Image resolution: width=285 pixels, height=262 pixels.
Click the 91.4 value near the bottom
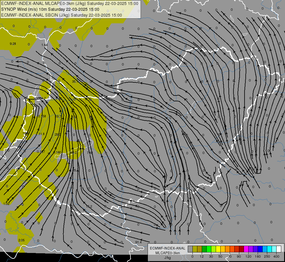(138, 242)
